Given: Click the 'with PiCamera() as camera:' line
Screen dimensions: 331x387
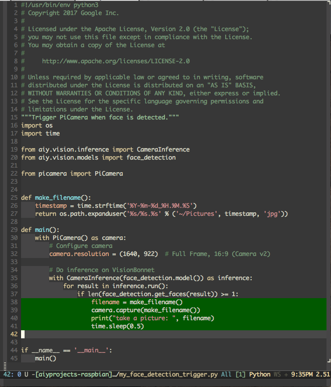Looking at the screenshot, I should pyautogui.click(x=80, y=238).
